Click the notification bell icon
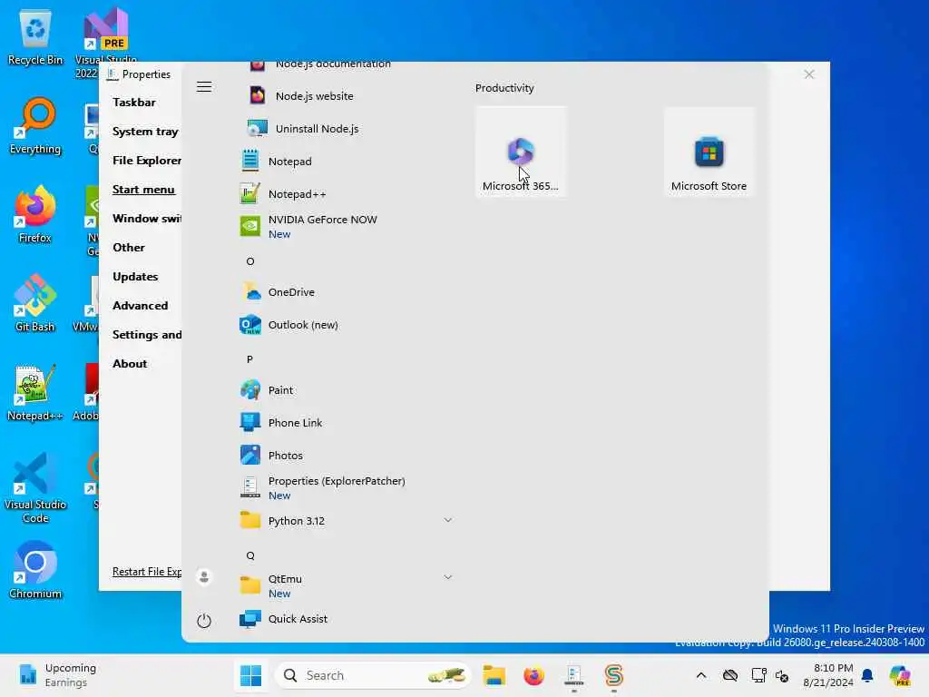This screenshot has height=697, width=929. click(867, 675)
